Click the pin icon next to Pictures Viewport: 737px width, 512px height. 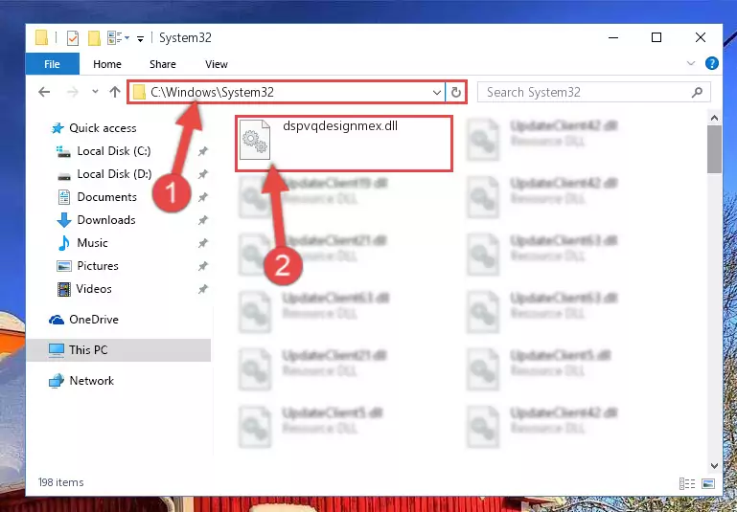(203, 266)
